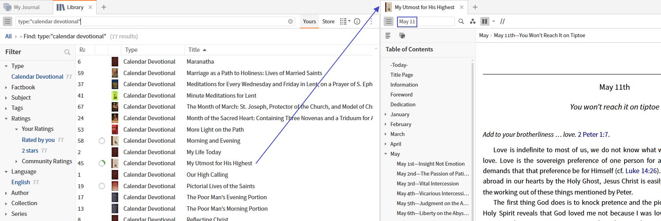This screenshot has height=221, width=661.
Task: Click the My Utmost reading progress circle
Action: 102,163
